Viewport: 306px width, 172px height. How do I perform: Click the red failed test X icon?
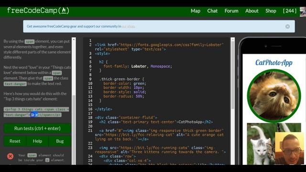tap(11, 156)
